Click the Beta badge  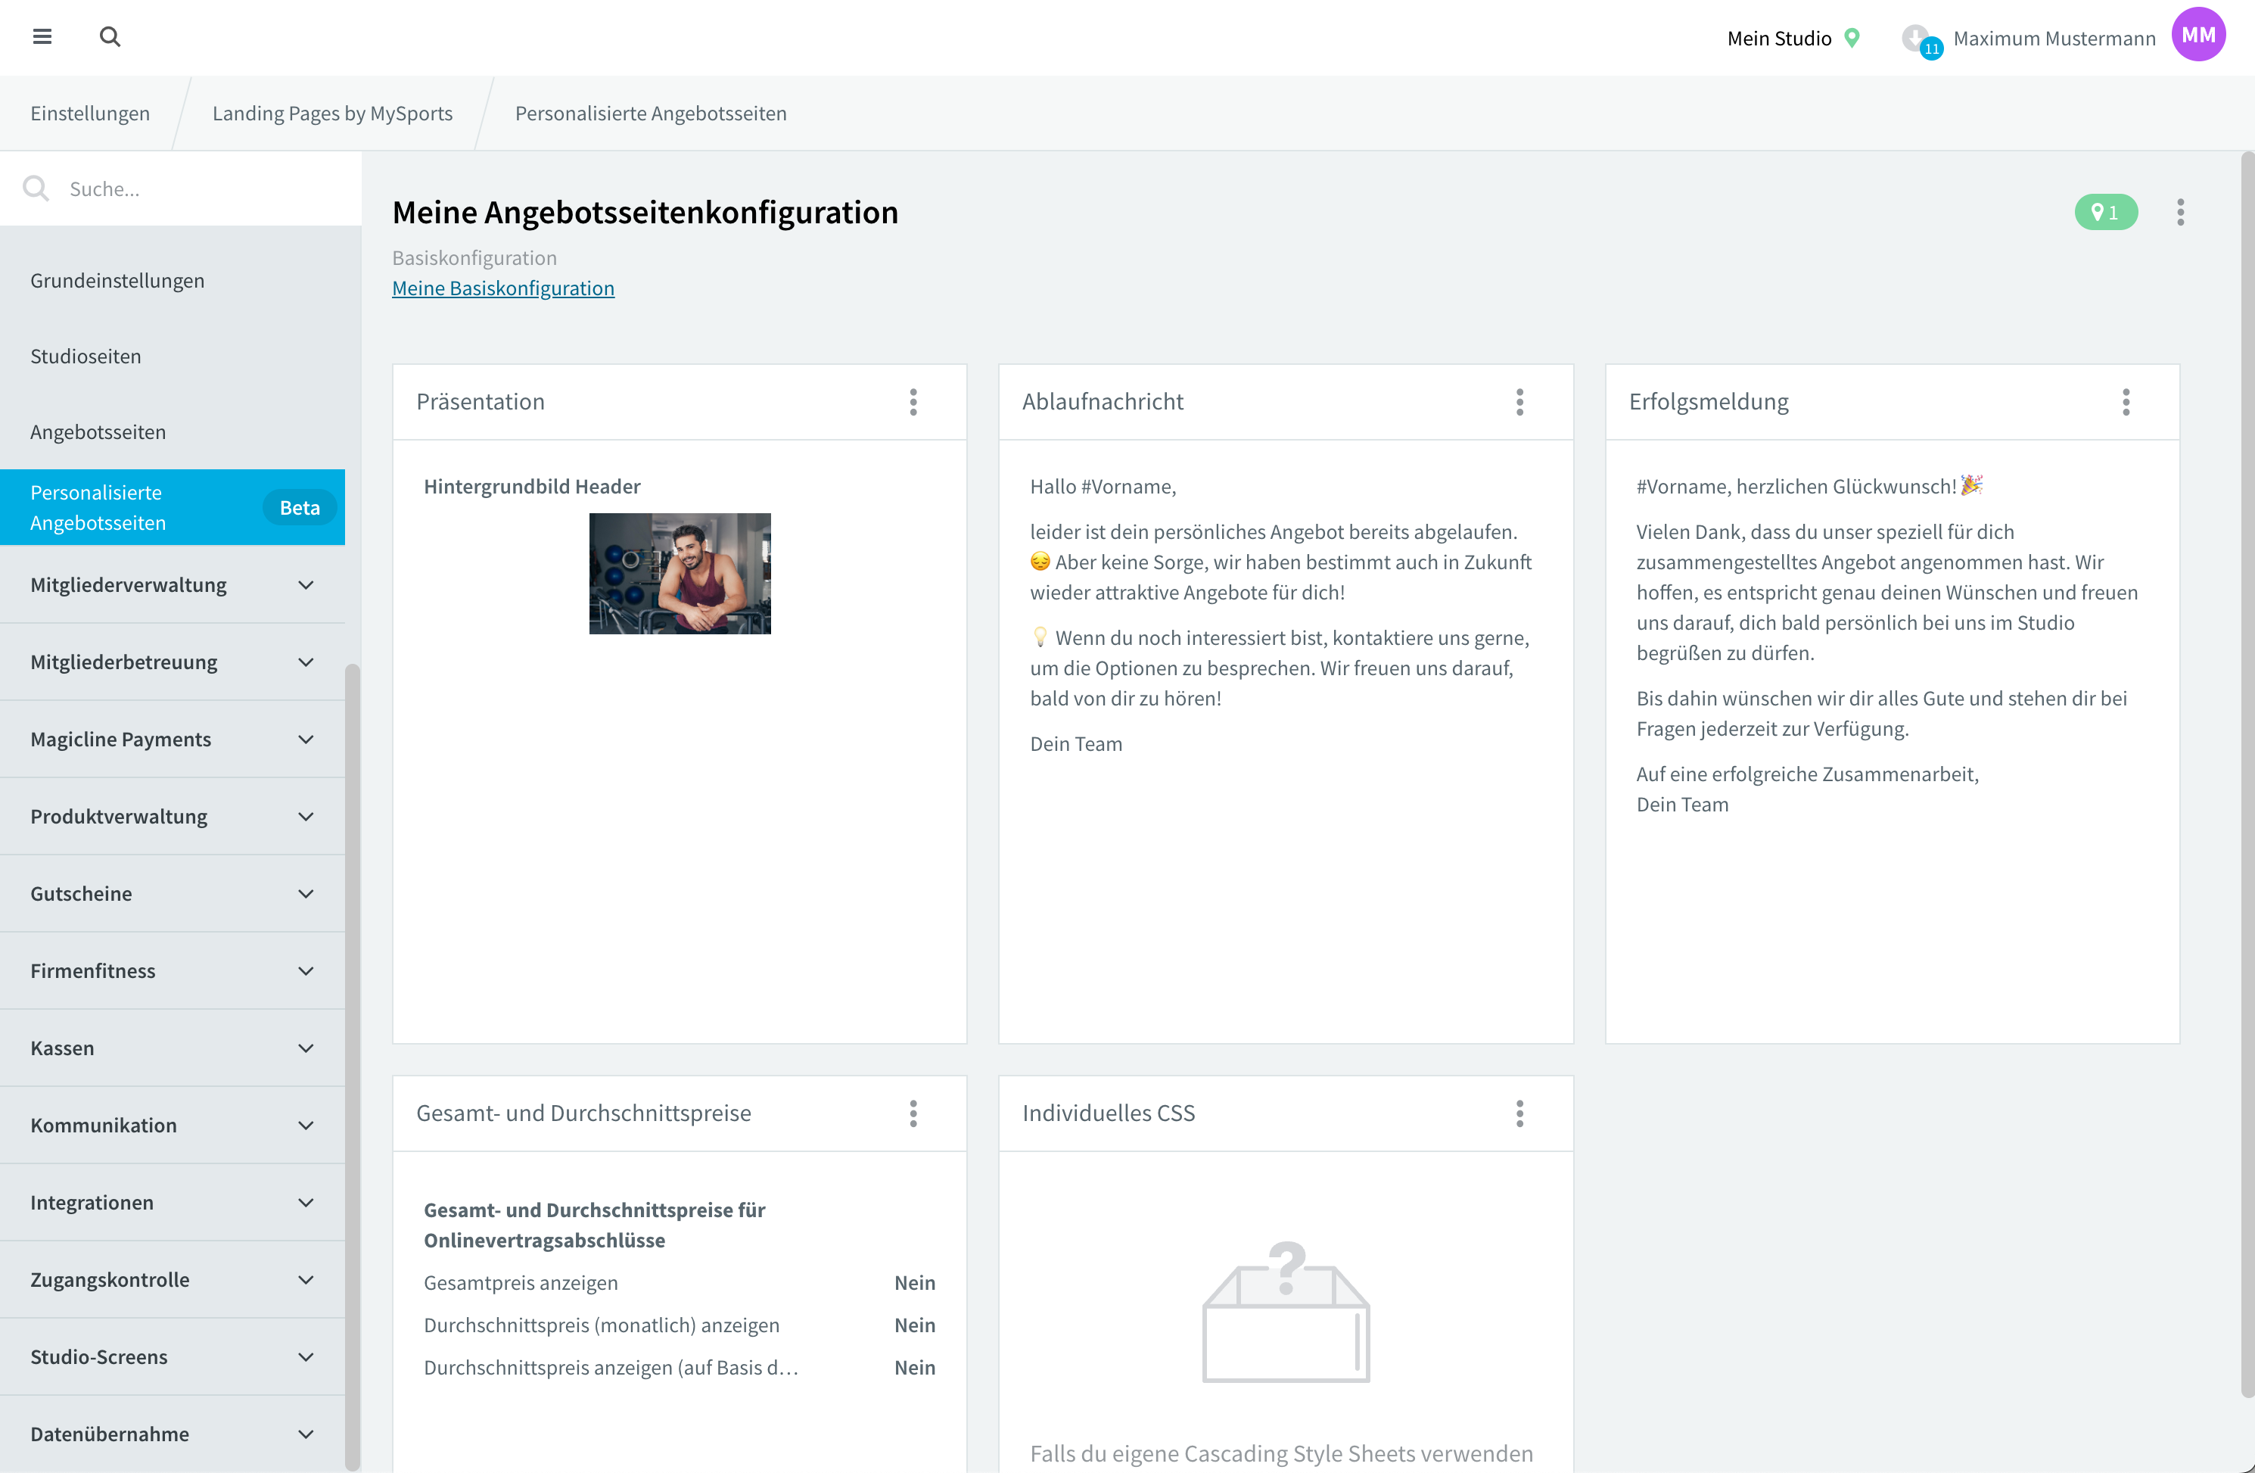(x=300, y=508)
